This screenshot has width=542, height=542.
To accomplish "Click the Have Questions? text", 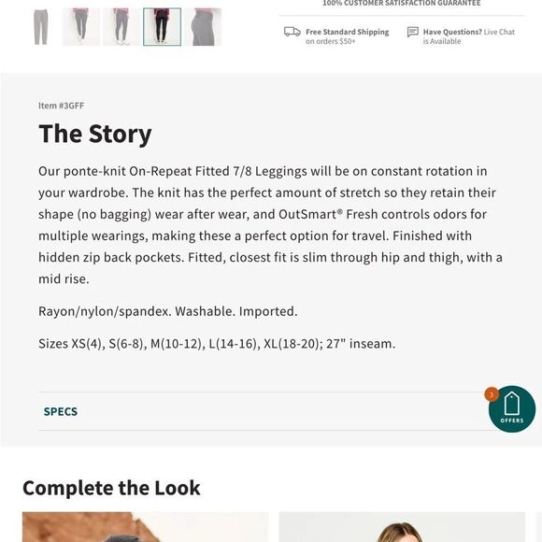I will pyautogui.click(x=452, y=32).
